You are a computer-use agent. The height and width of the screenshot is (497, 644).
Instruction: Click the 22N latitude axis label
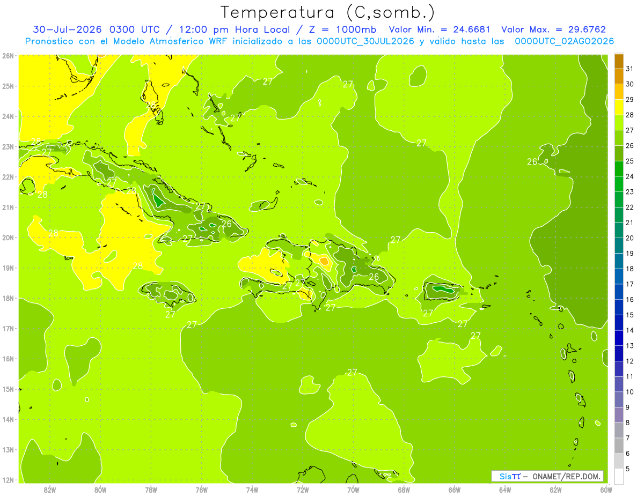coord(8,177)
